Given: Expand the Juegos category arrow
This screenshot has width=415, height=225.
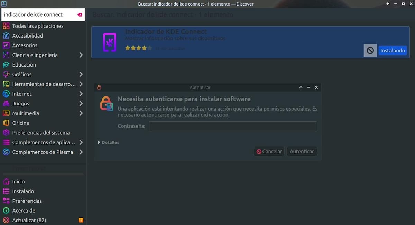Looking at the screenshot, I should click(x=81, y=104).
